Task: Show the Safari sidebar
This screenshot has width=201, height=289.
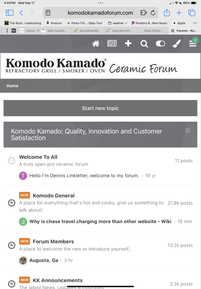Action: pos(10,13)
